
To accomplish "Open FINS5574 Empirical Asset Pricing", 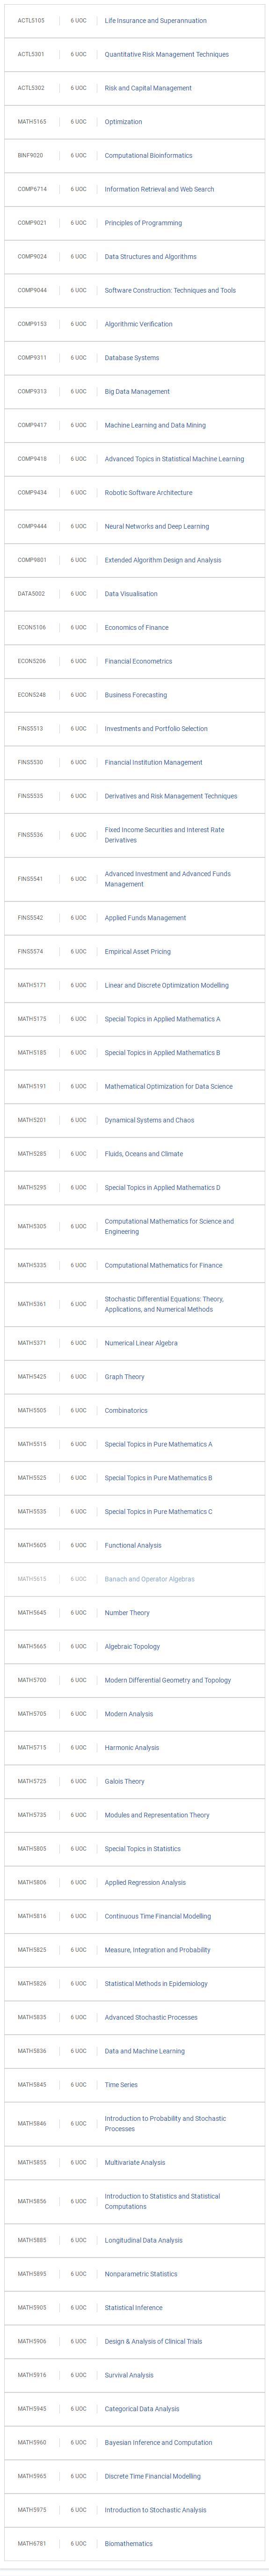I will coord(134,951).
